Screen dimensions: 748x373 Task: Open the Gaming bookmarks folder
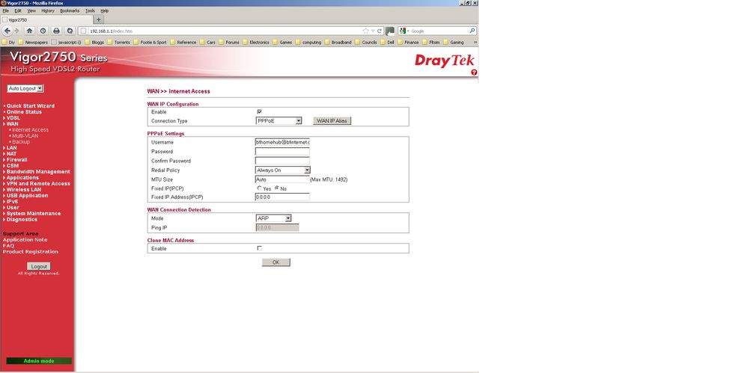[453, 42]
